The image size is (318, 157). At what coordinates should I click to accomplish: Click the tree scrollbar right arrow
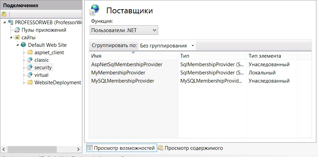tap(78, 149)
